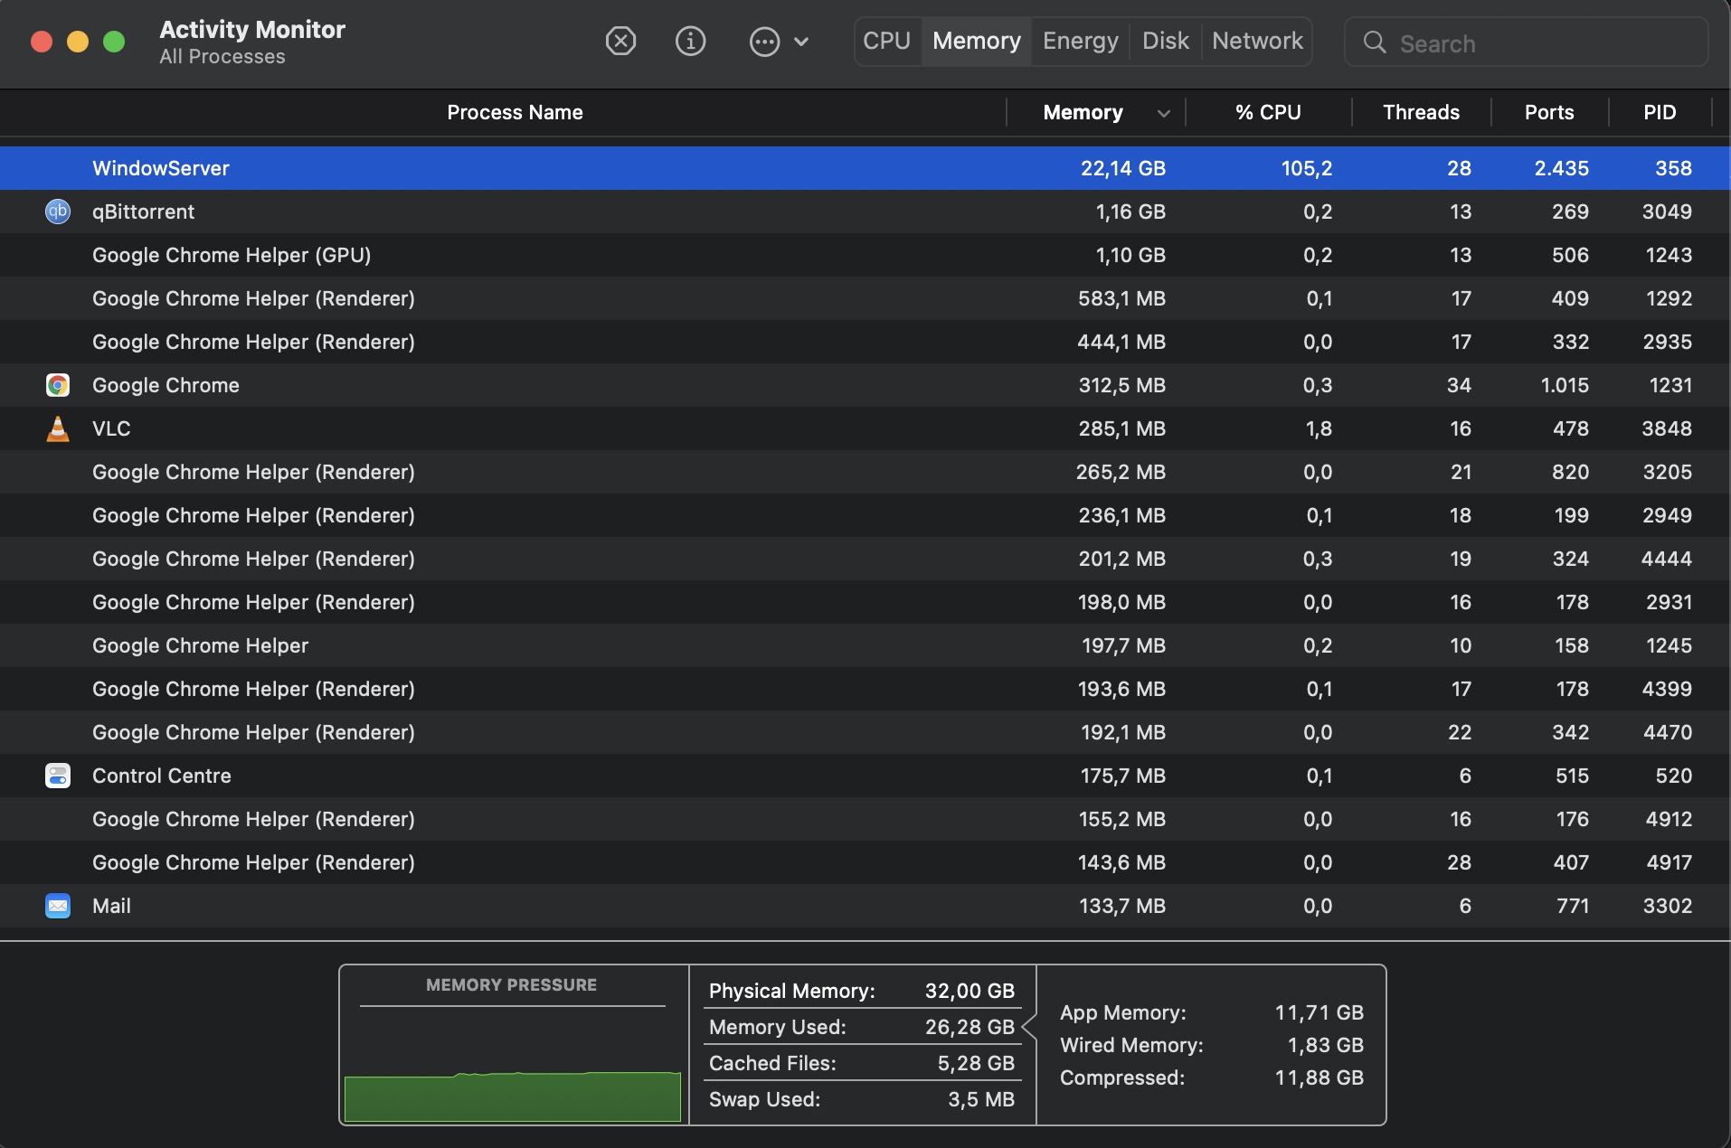Screen dimensions: 1731x1148
Task: Click the Physical Memory 32,00 GB value
Action: (x=970, y=991)
